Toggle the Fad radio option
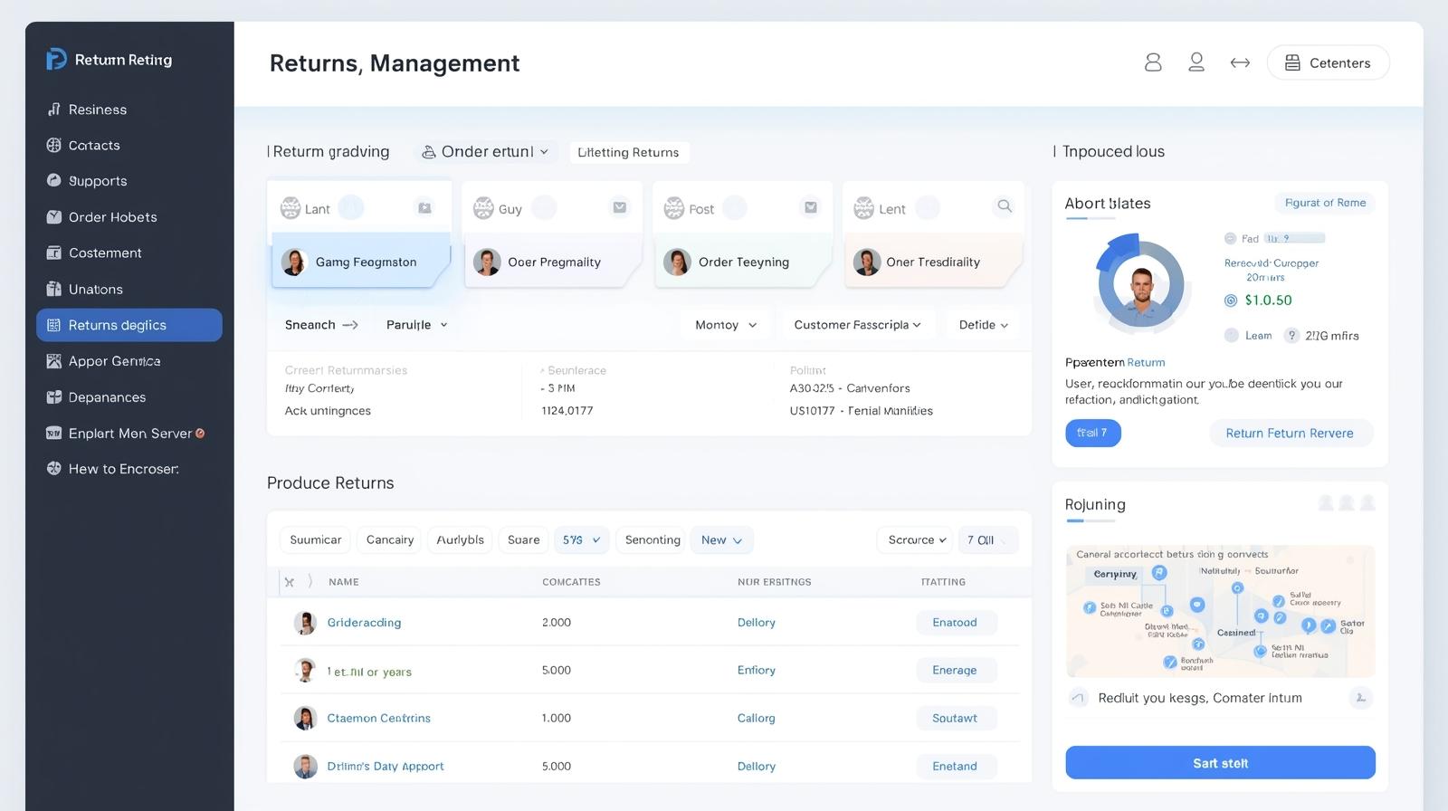 [x=1230, y=239]
